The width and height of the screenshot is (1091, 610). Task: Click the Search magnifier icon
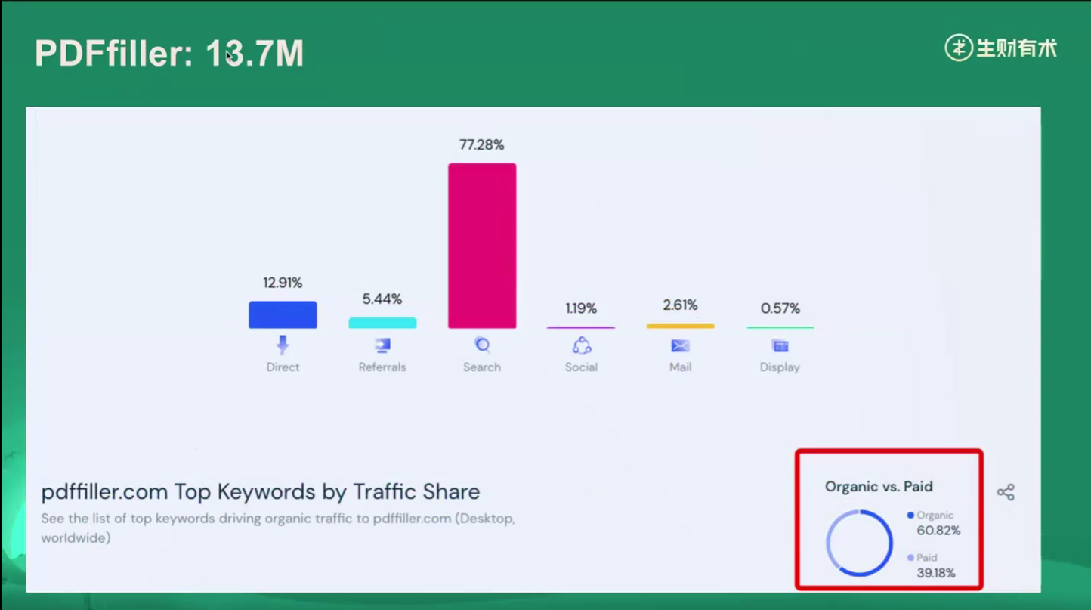click(x=482, y=345)
